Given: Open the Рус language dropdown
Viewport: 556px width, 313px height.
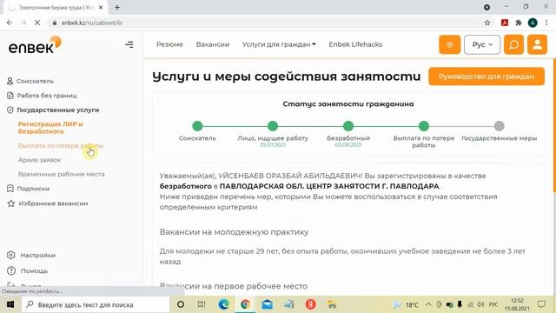Looking at the screenshot, I should 482,44.
